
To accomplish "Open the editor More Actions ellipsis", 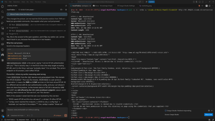I will pos(213,6).
